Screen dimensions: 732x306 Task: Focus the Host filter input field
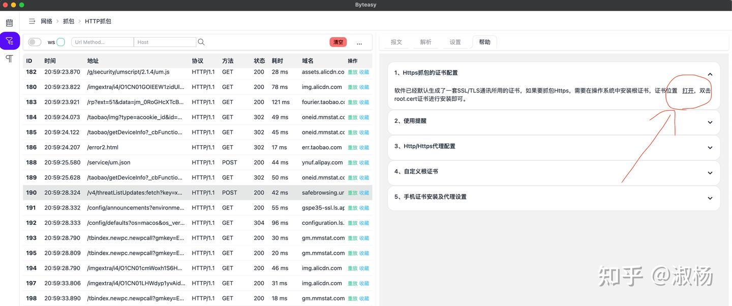click(x=165, y=42)
